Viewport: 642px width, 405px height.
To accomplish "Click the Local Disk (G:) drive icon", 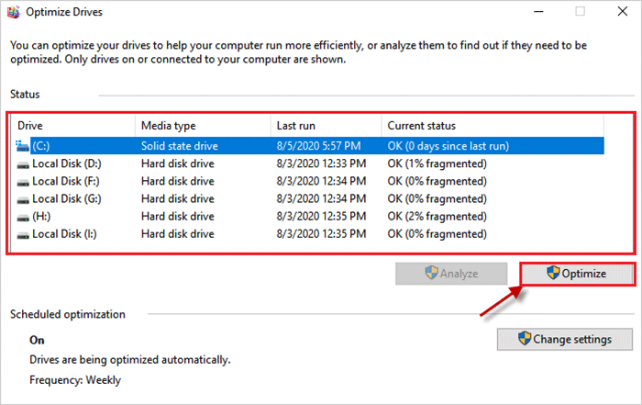I will click(x=23, y=200).
